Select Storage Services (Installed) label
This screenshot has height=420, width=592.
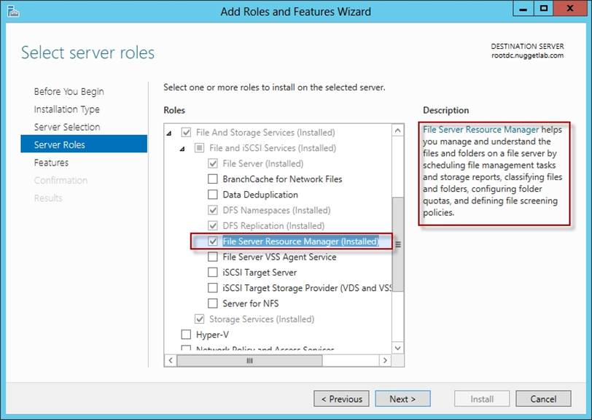pos(261,319)
